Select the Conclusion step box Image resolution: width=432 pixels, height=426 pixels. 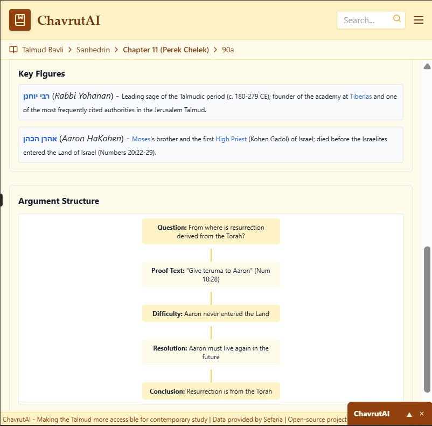tap(211, 391)
